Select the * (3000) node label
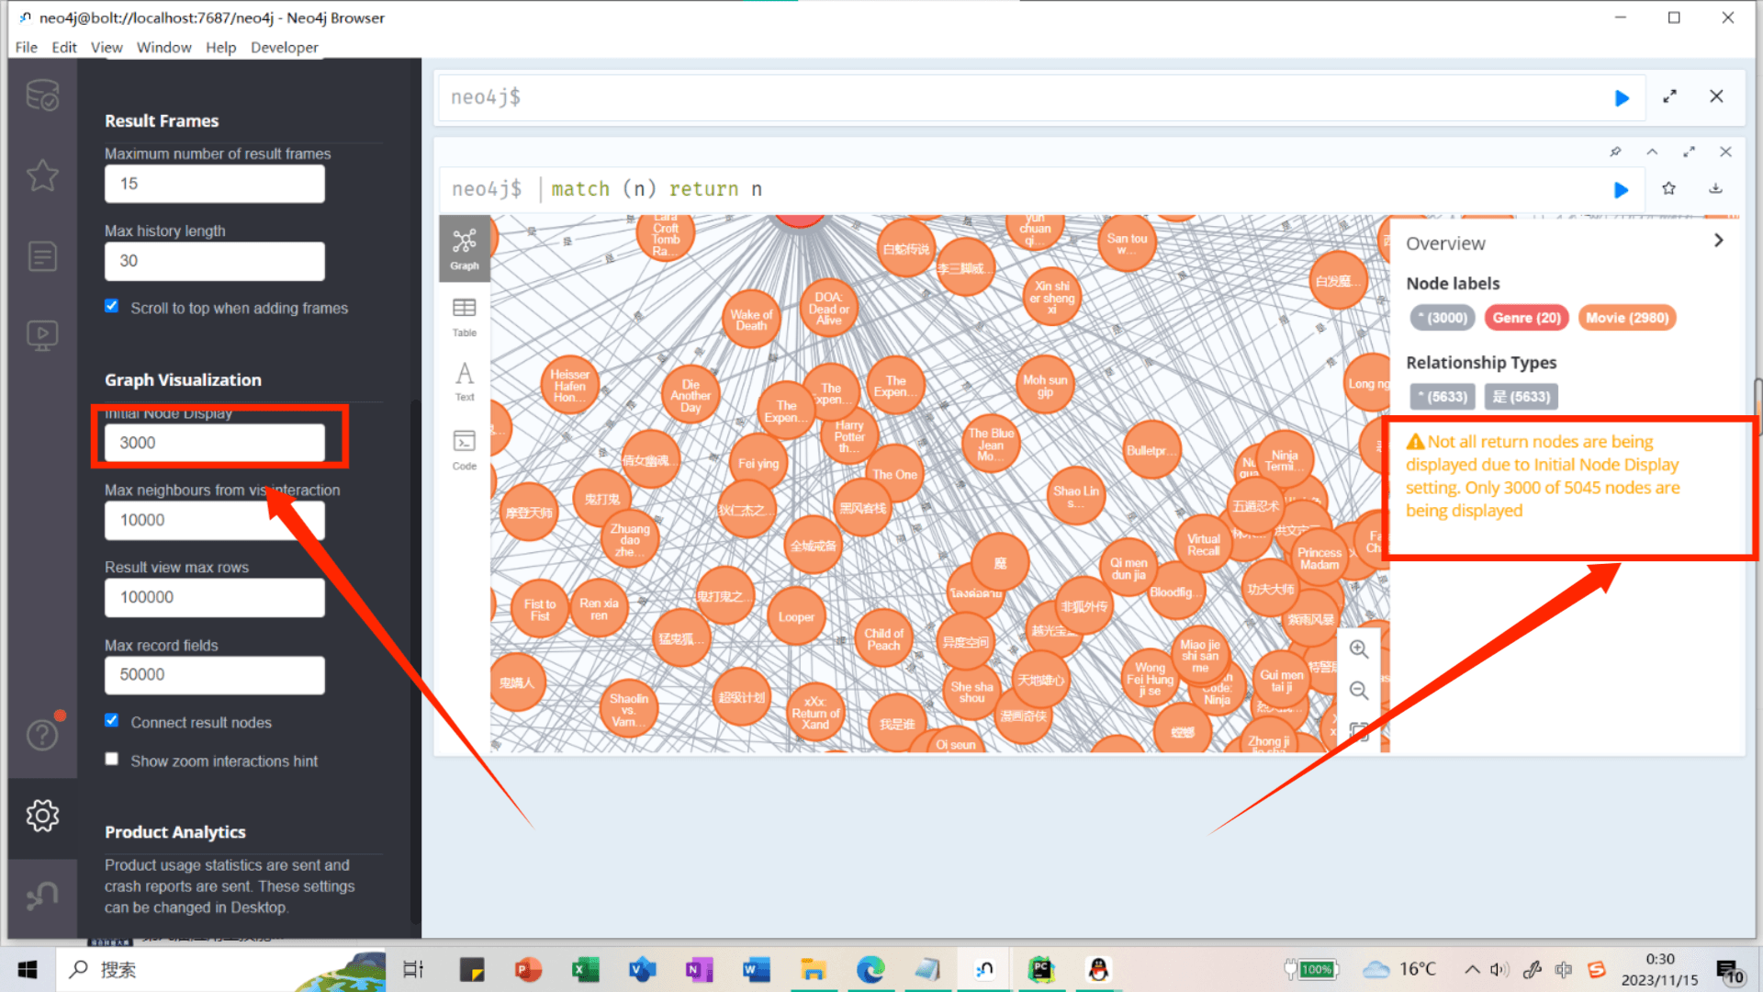1763x992 pixels. click(x=1443, y=318)
